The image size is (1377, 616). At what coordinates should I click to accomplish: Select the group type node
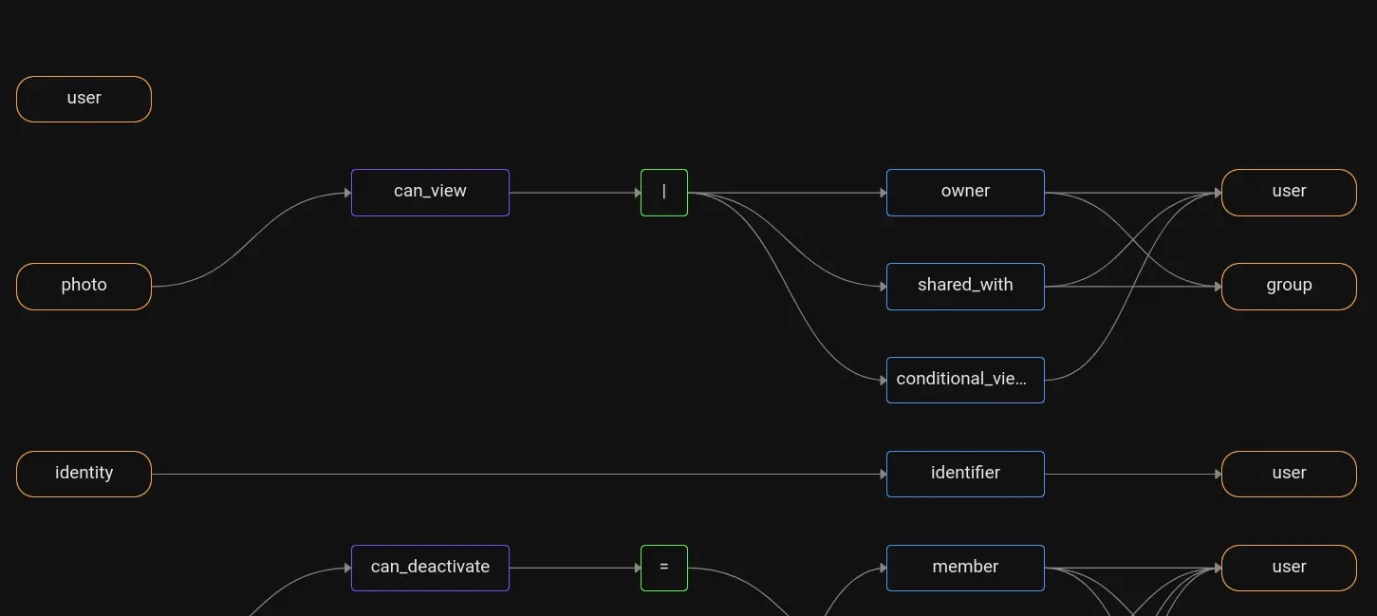(x=1288, y=286)
